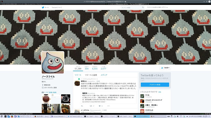Click the file manager icon in taskbar
The width and height of the screenshot is (211, 118).
click(x=9, y=116)
